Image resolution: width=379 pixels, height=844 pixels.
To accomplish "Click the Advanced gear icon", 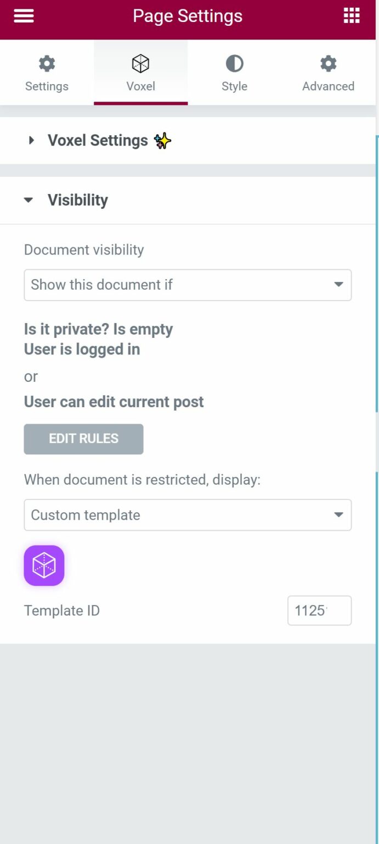I will coord(327,64).
